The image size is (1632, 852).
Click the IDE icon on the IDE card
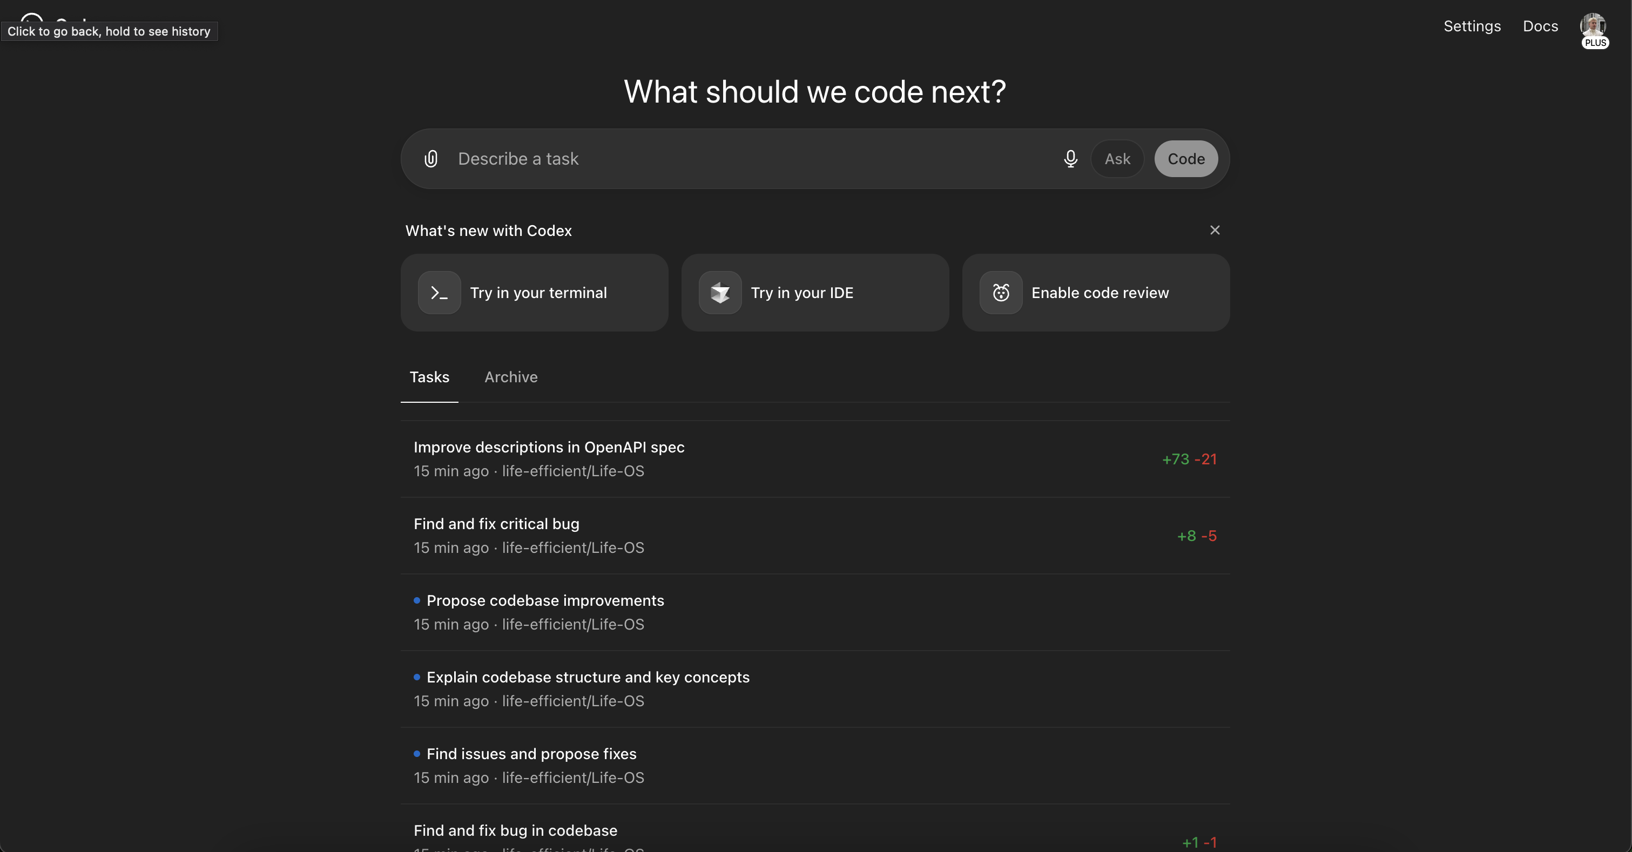pos(720,293)
